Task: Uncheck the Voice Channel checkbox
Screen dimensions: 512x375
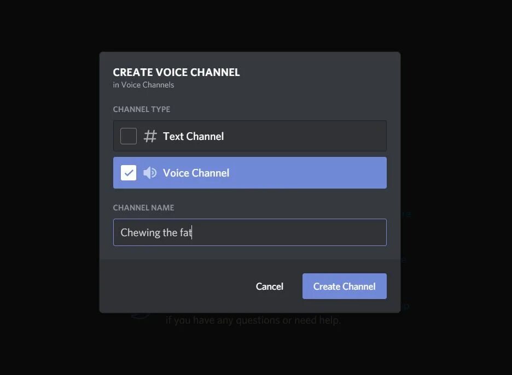Action: click(x=129, y=173)
